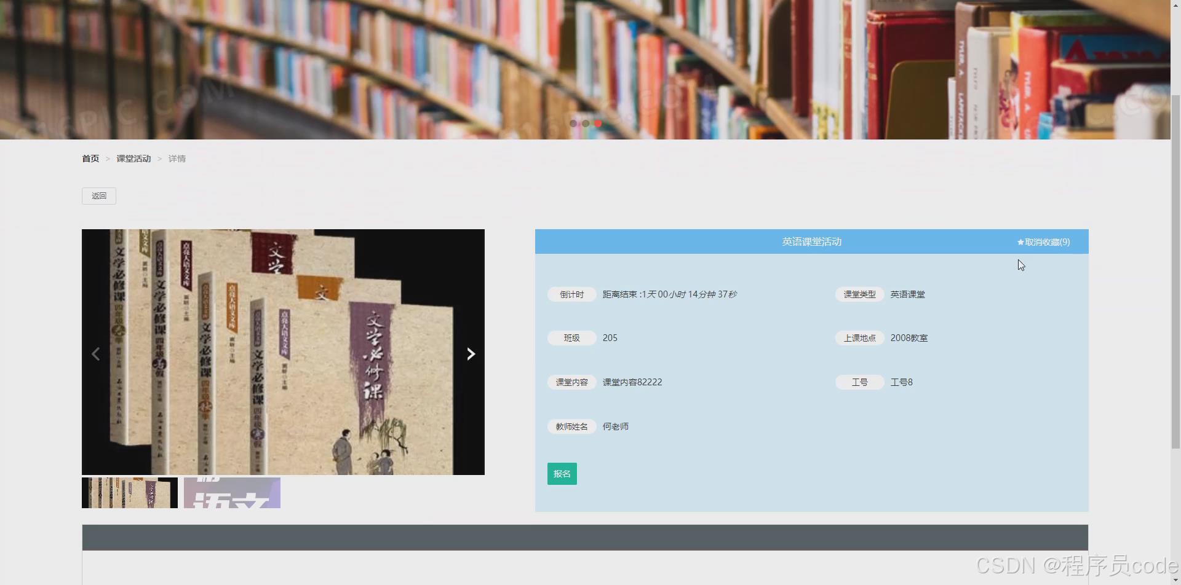Click the 教师姓名 label tag
Viewport: 1181px width, 585px height.
click(x=572, y=426)
